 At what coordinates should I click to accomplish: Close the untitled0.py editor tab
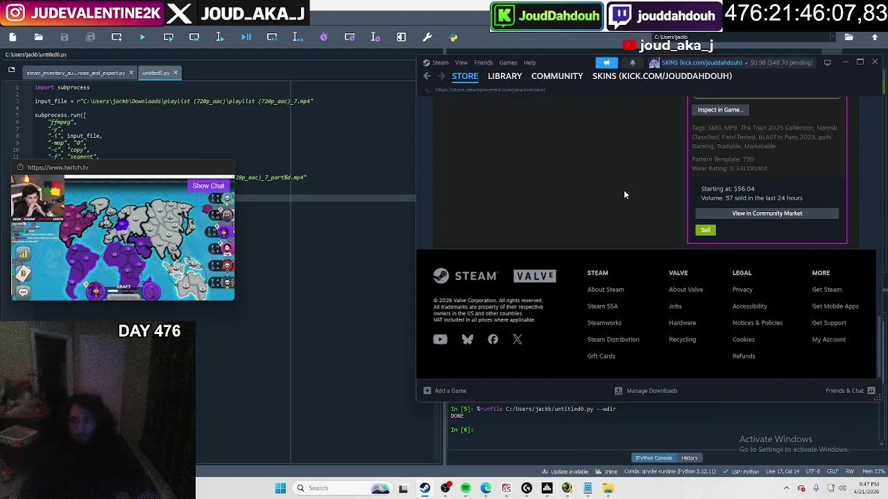pos(176,73)
